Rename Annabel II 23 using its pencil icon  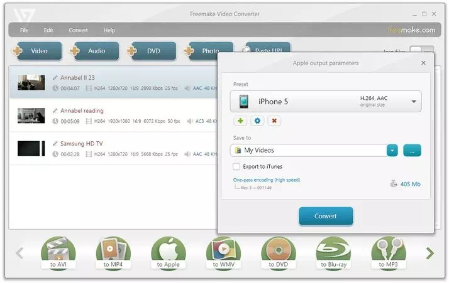pyautogui.click(x=55, y=77)
